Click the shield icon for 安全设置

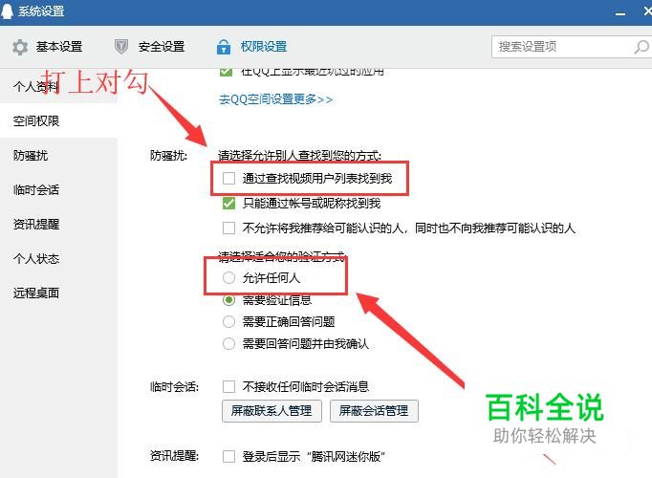coord(121,47)
